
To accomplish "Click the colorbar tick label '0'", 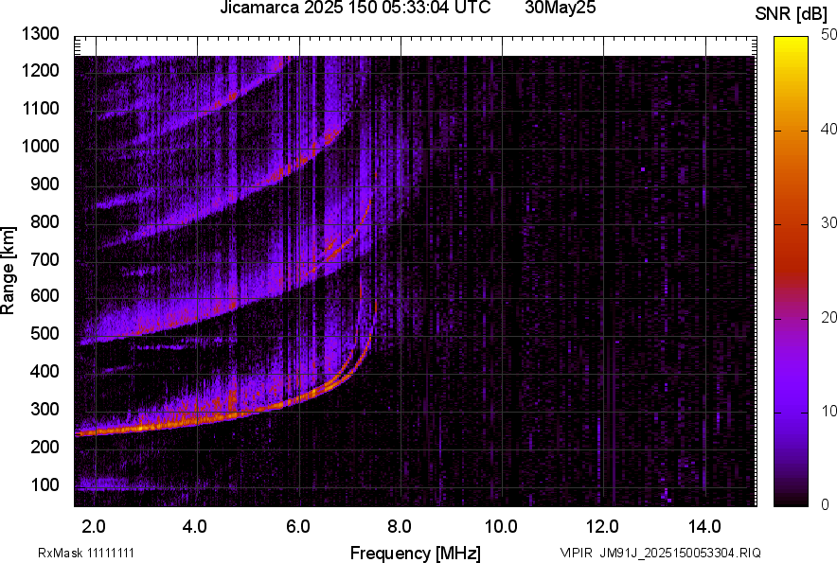I will pyautogui.click(x=826, y=504).
